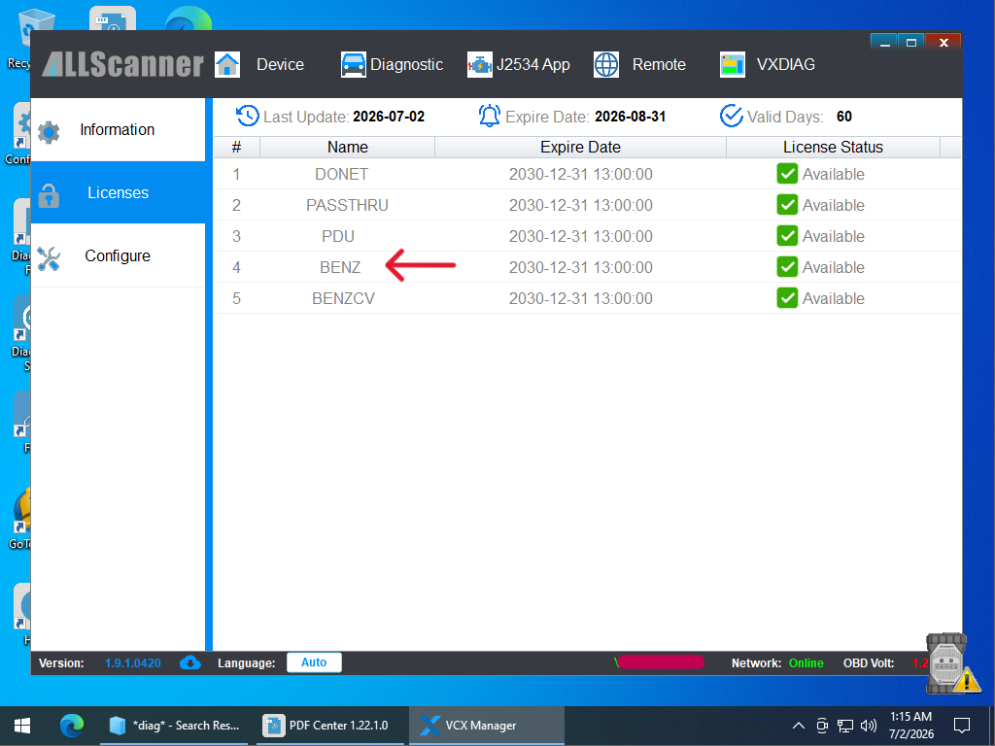The width and height of the screenshot is (995, 746).
Task: Click the Valid Days checkmark icon
Action: [x=731, y=117]
